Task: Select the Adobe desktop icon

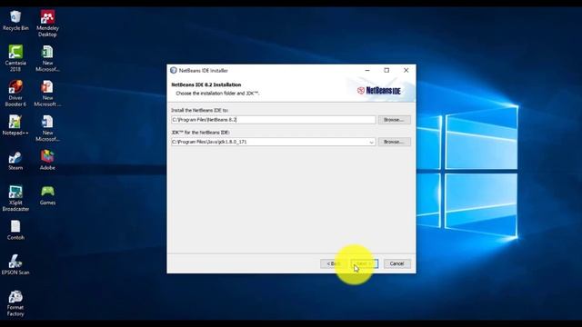Action: pyautogui.click(x=47, y=160)
